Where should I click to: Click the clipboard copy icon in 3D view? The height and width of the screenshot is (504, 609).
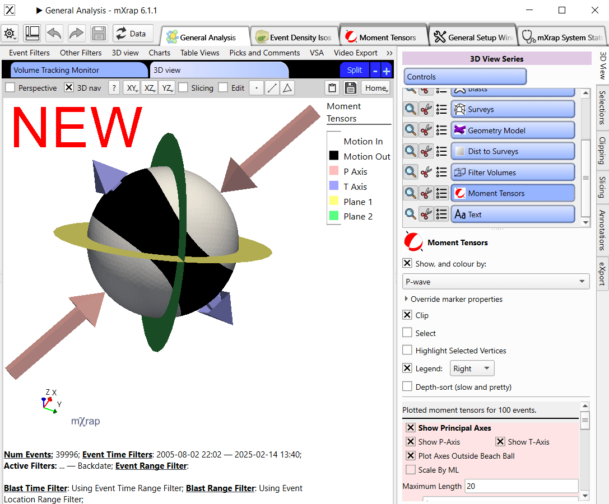[x=332, y=88]
